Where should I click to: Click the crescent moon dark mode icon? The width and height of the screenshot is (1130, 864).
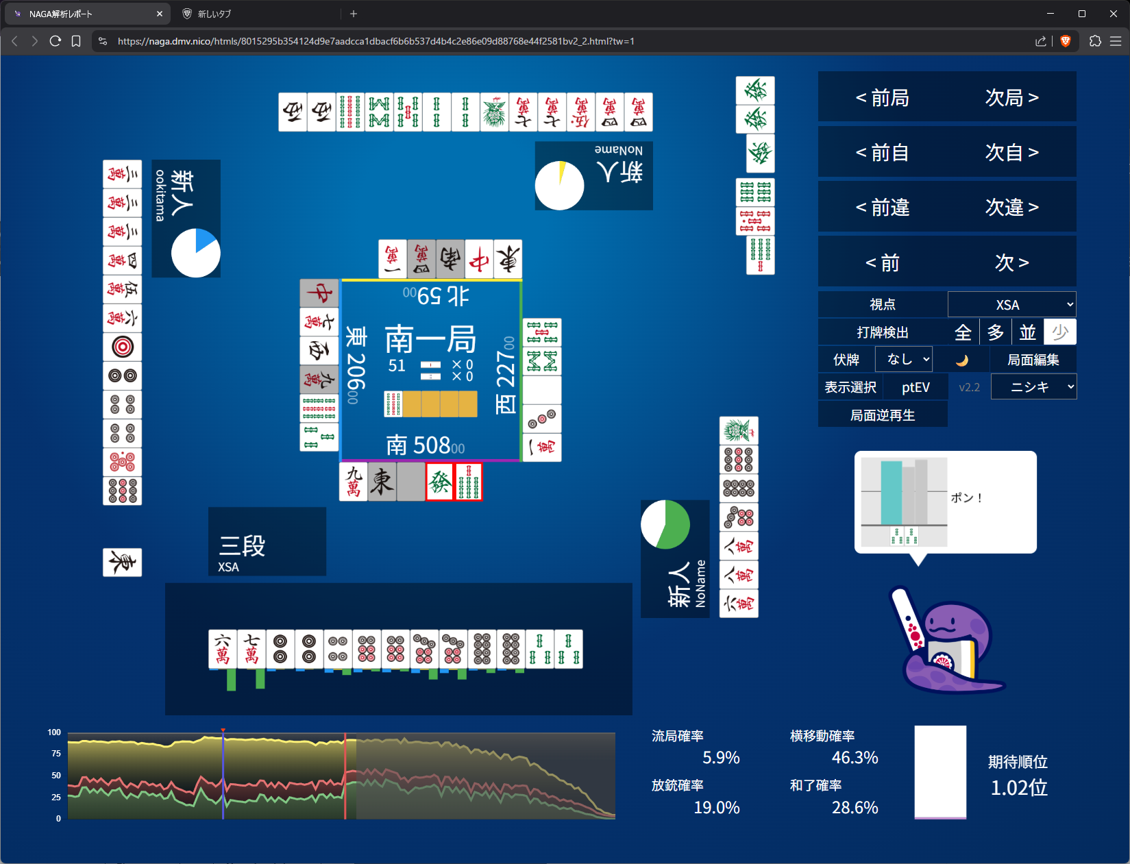click(961, 360)
